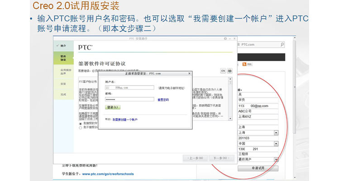Click the 吴 surname field
This screenshot has width=339, height=181.
[258, 95]
